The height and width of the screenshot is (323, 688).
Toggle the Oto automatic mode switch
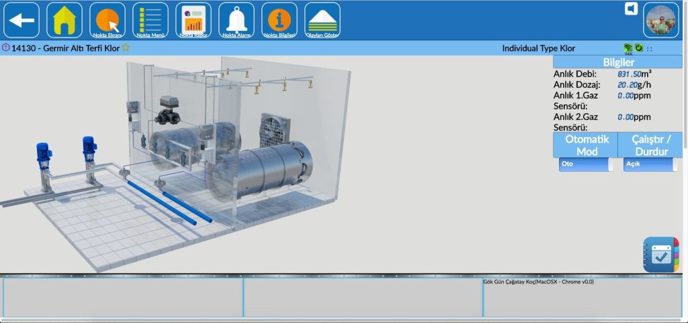click(x=586, y=164)
